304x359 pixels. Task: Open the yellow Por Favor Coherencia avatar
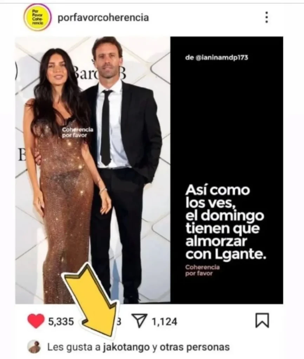click(38, 18)
